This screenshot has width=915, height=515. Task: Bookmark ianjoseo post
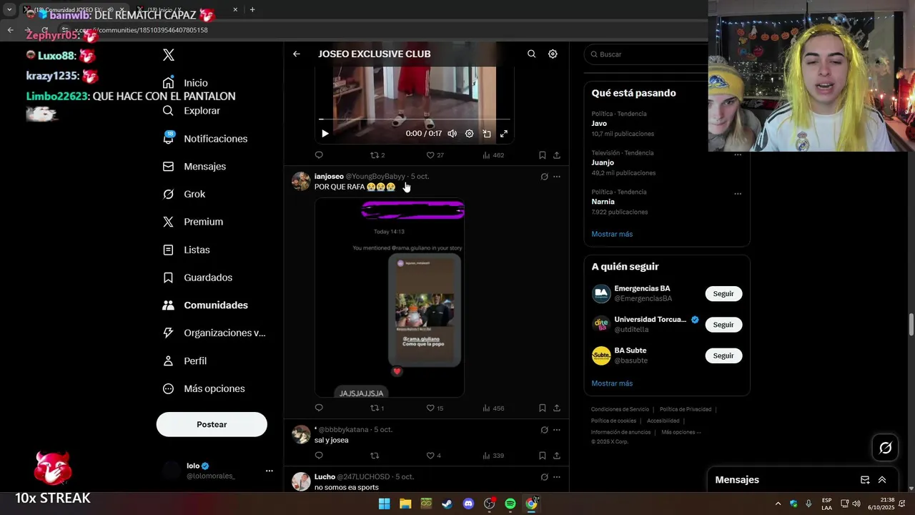(x=543, y=408)
